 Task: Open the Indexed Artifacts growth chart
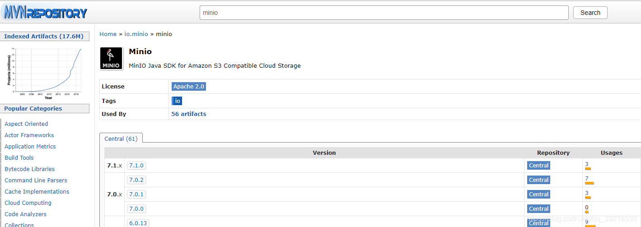pos(44,72)
